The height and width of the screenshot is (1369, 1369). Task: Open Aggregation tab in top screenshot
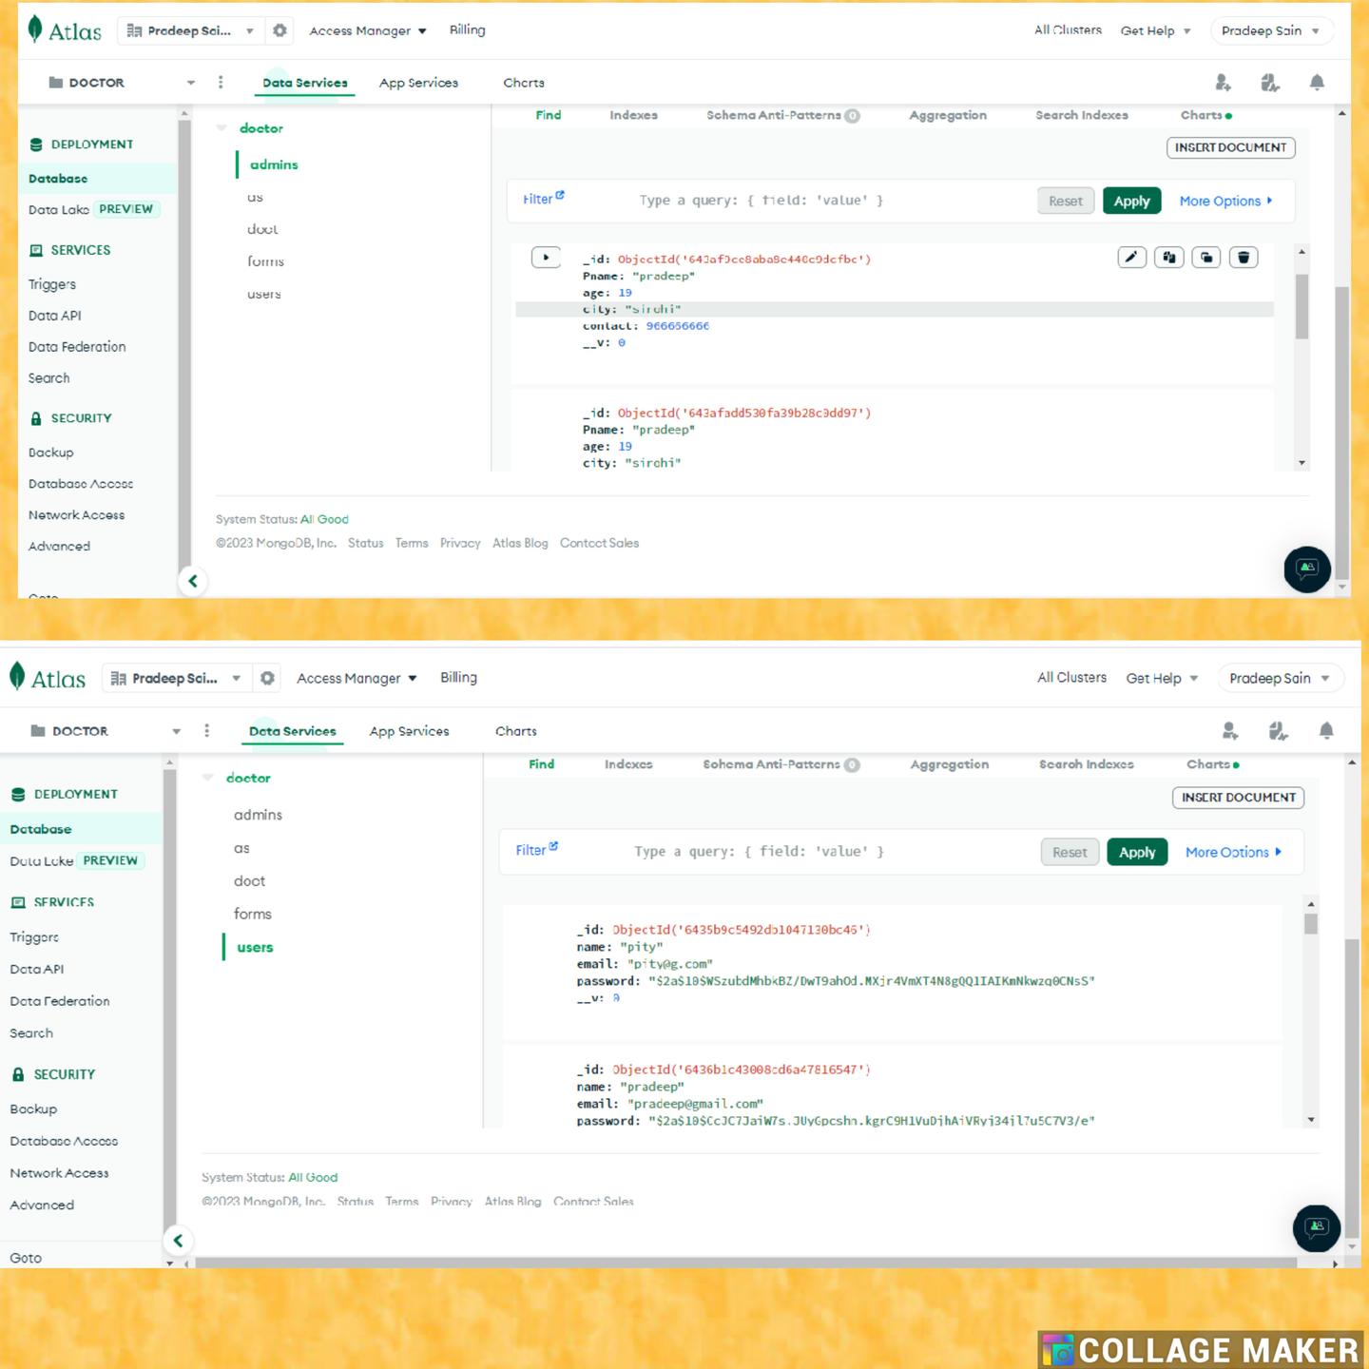(x=948, y=115)
